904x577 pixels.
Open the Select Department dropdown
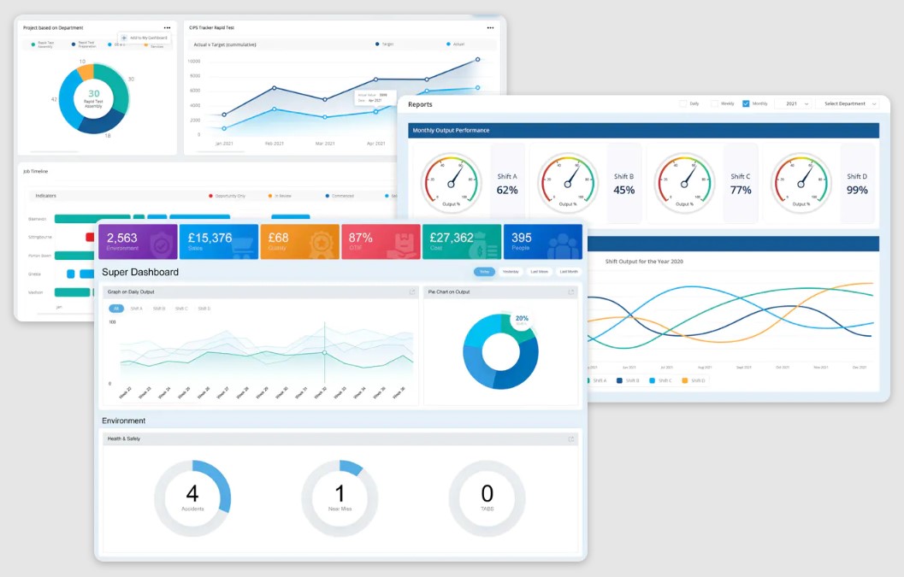click(848, 103)
